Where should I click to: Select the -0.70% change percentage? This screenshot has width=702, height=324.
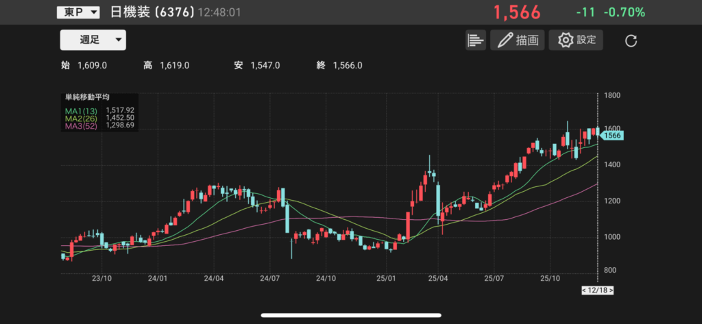(624, 12)
